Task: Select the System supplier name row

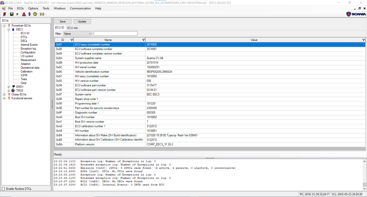Action: pos(210,58)
